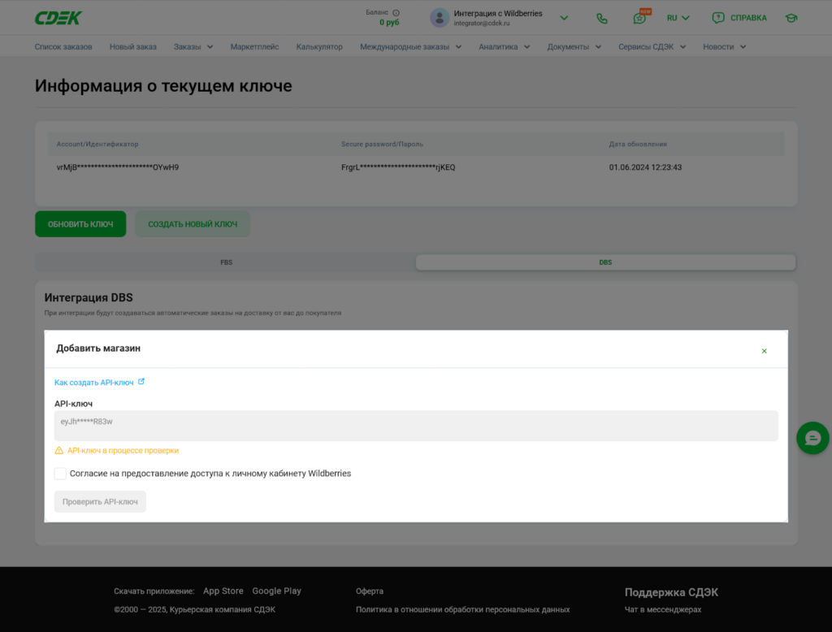
Task: Close the Добавить магазин dialog
Action: coord(764,351)
